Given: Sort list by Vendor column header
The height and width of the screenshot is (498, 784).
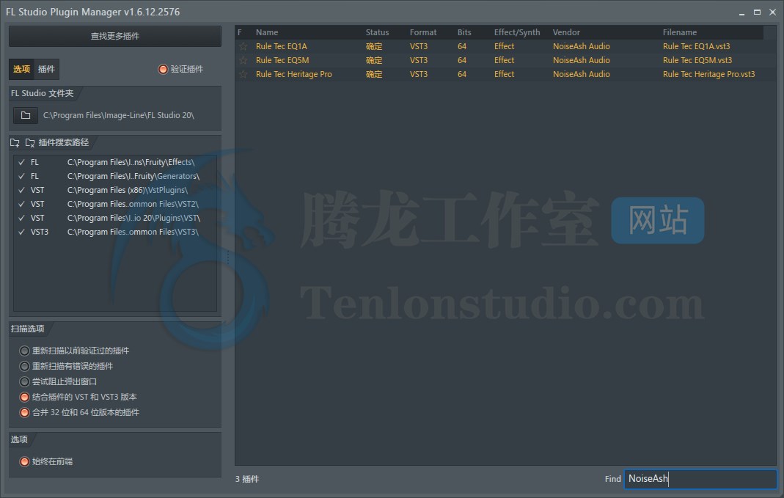Looking at the screenshot, I should point(566,32).
